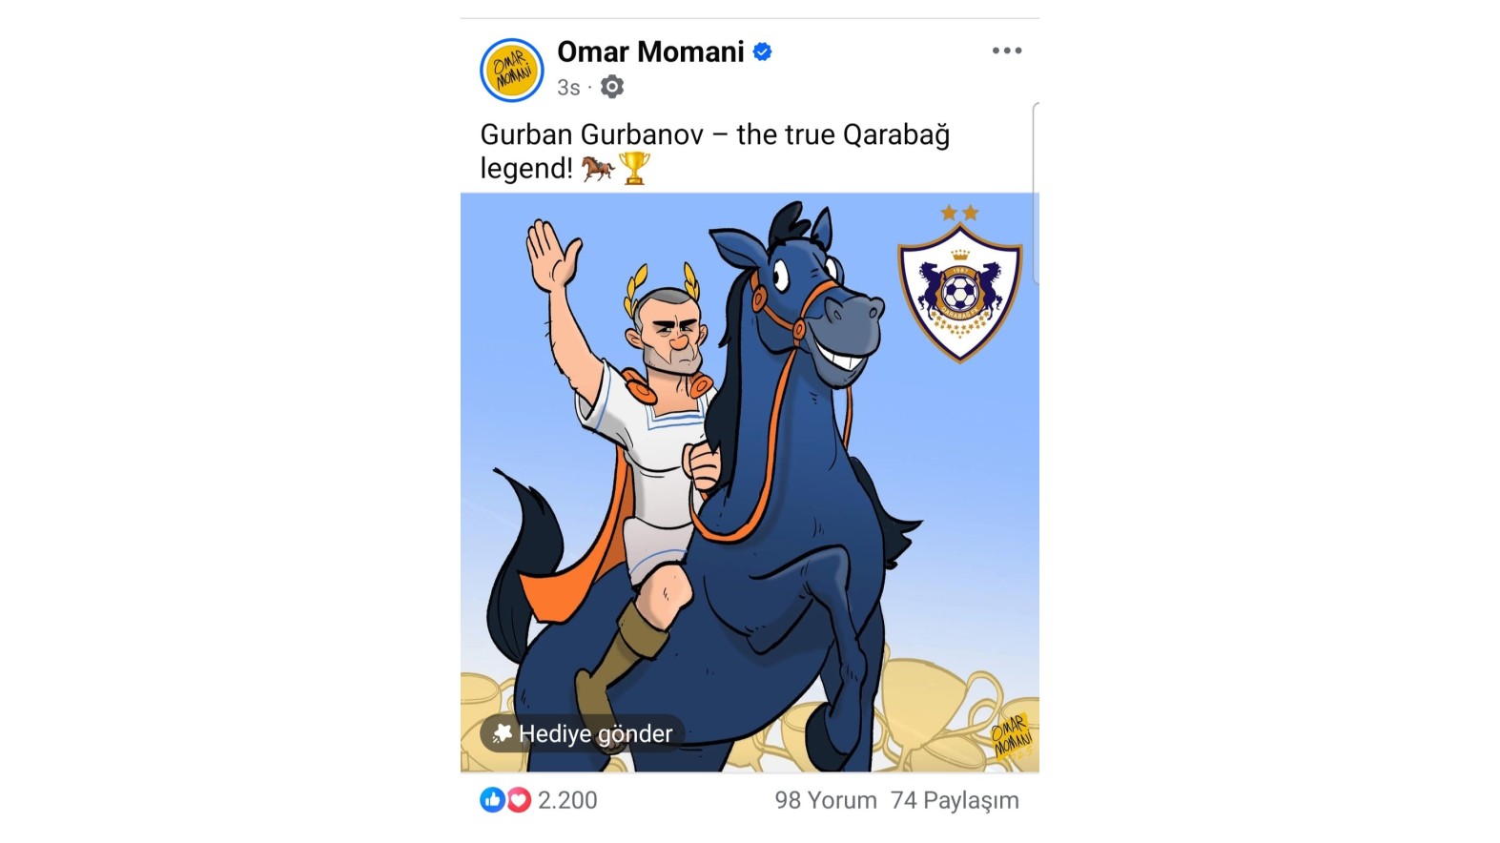Click the Omar Momani signature watermark
The width and height of the screenshot is (1500, 843).
click(1011, 735)
